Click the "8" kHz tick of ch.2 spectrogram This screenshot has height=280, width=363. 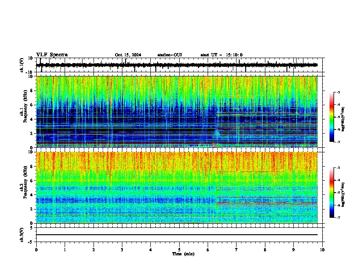click(32, 167)
